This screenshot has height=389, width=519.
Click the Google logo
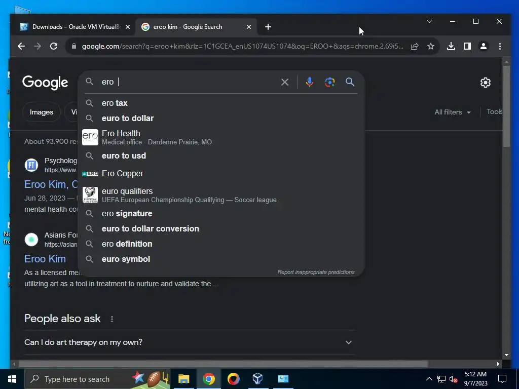pos(45,83)
